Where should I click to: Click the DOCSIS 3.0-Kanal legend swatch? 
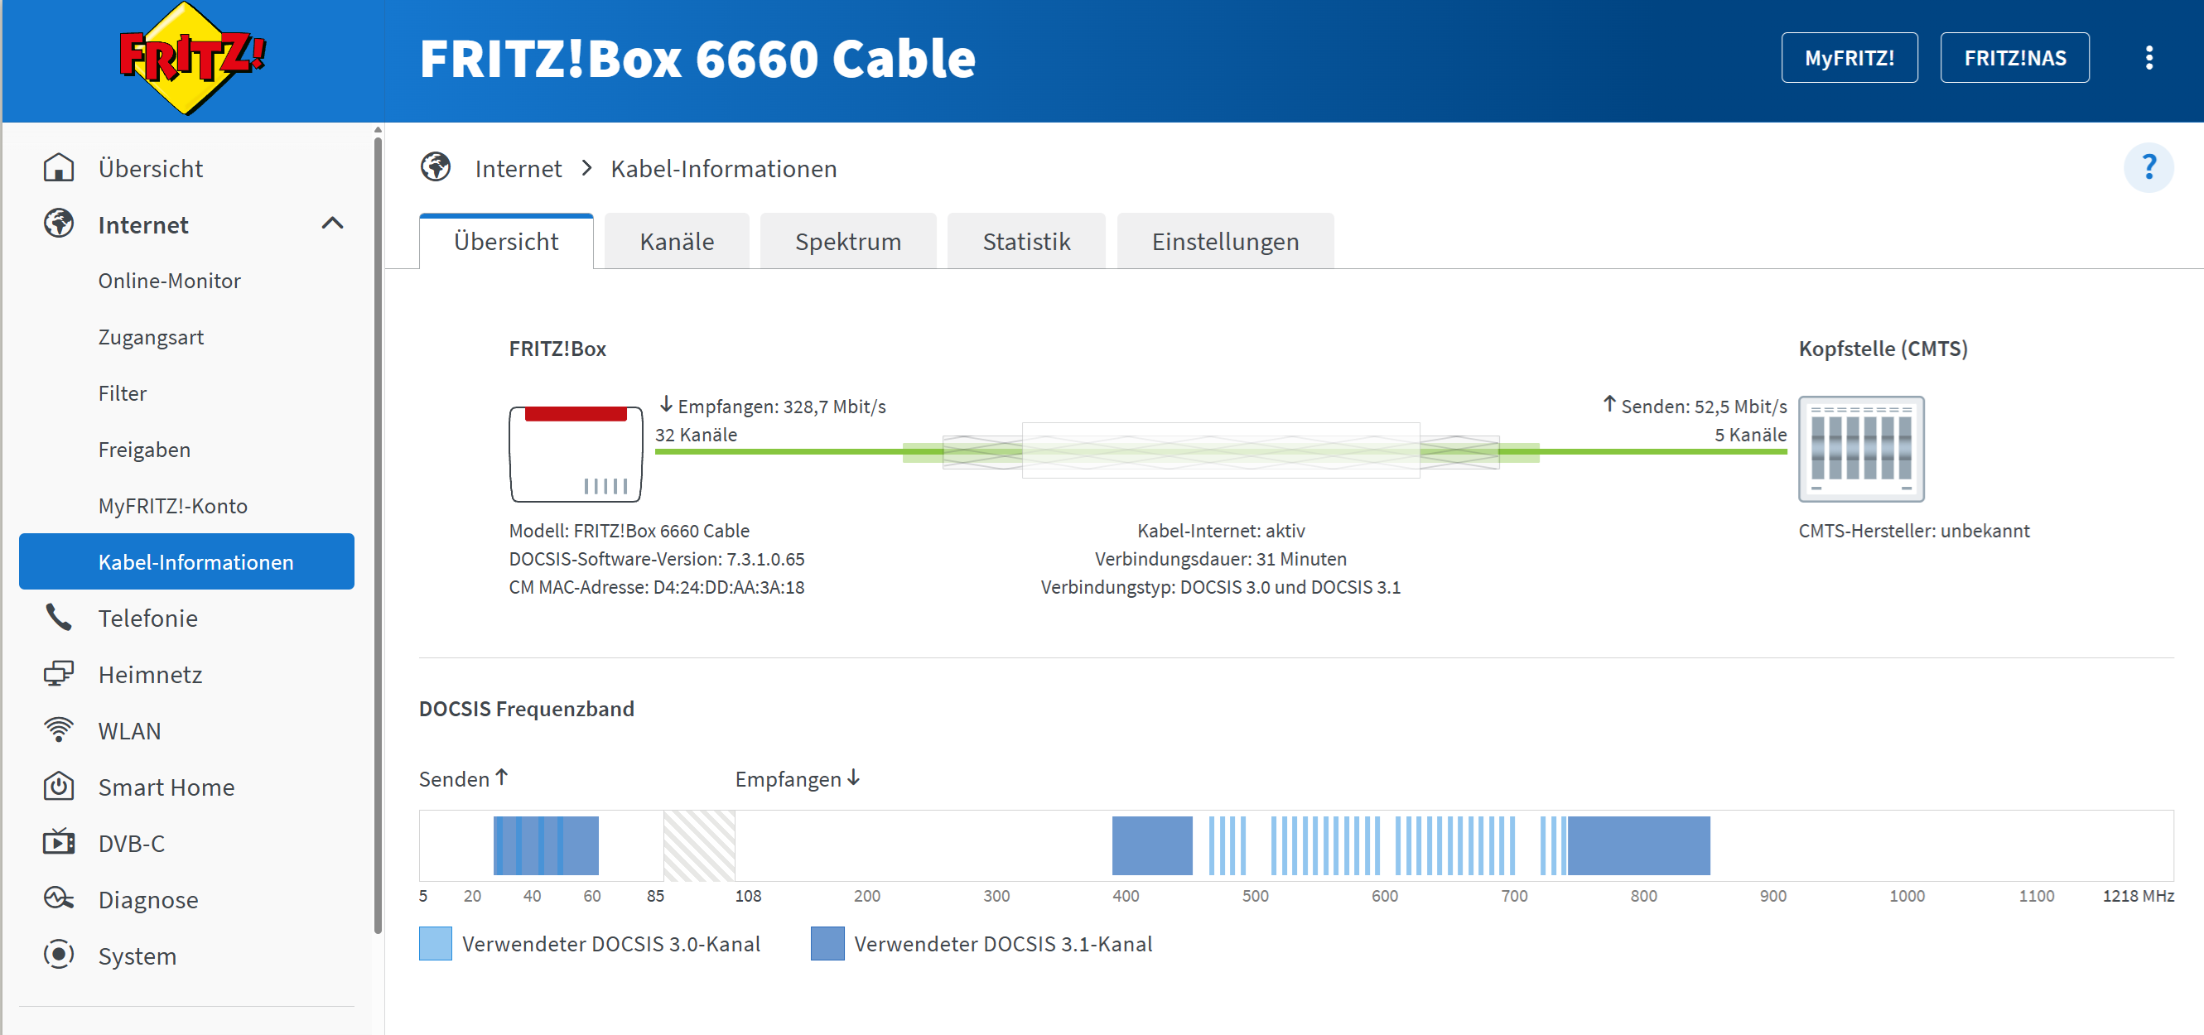[436, 943]
